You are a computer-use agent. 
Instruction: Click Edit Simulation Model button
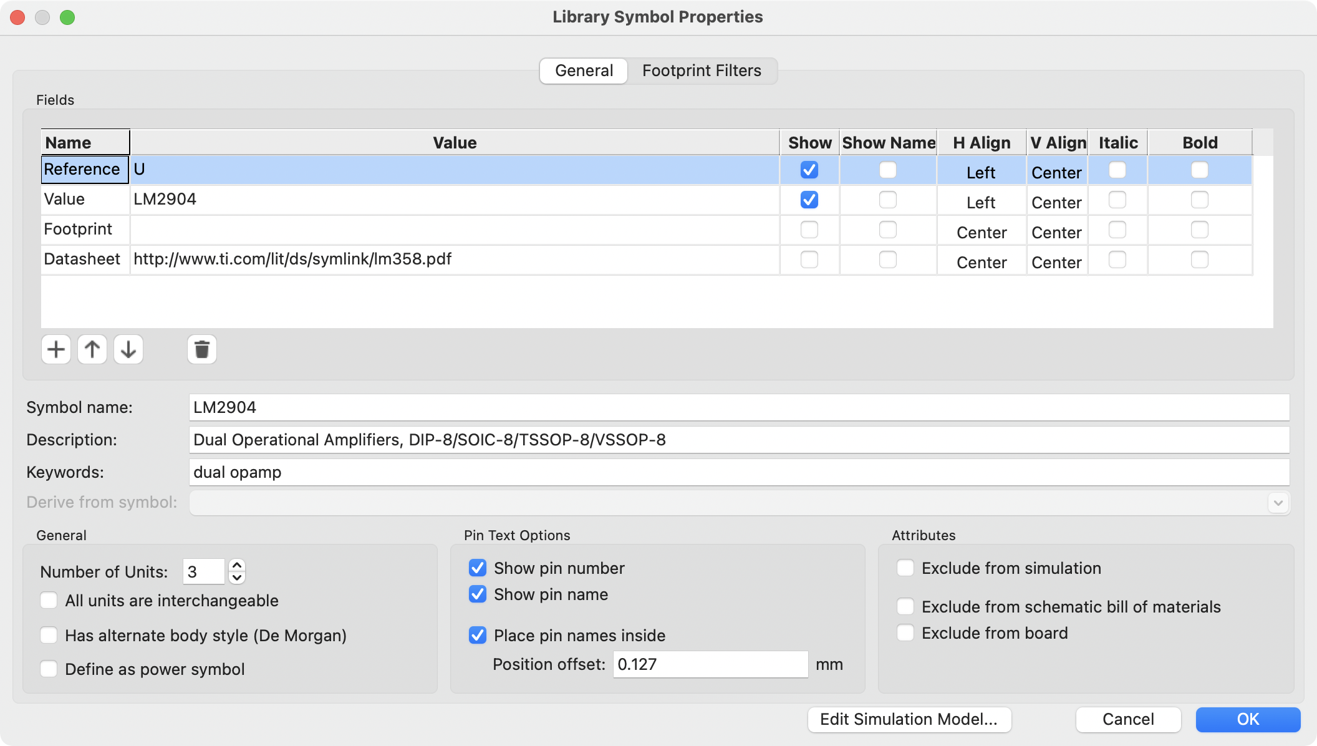[909, 719]
